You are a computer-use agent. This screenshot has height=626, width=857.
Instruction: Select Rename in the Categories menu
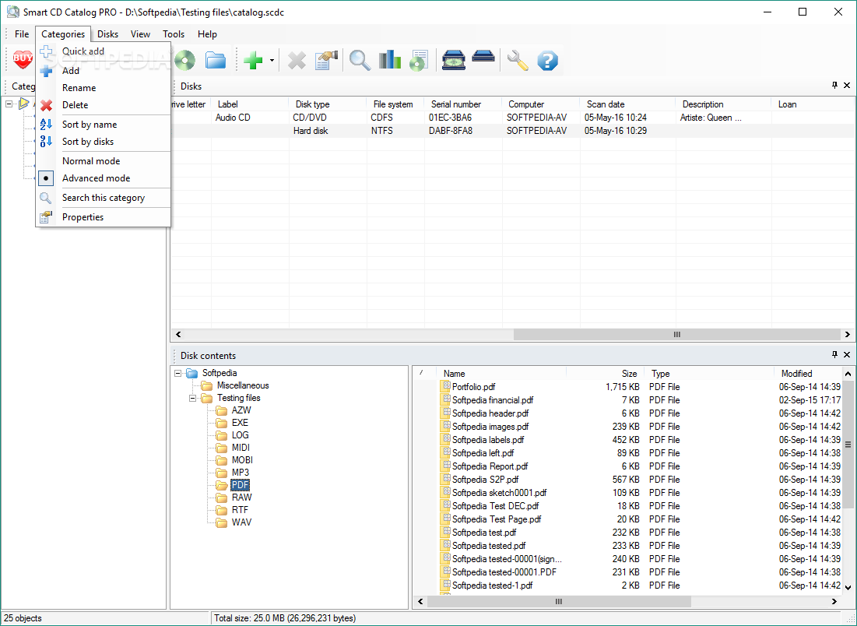(x=104, y=88)
